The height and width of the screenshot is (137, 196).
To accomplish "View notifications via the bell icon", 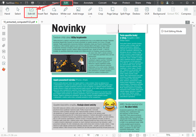I will click(172, 3).
